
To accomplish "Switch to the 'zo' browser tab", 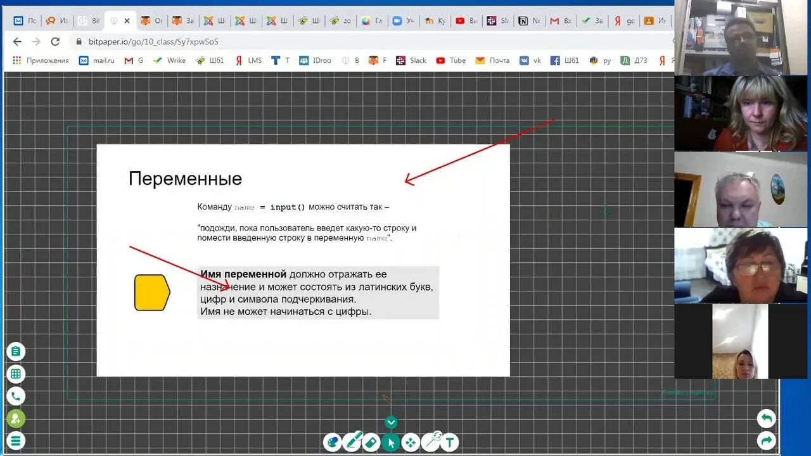I will tap(341, 21).
